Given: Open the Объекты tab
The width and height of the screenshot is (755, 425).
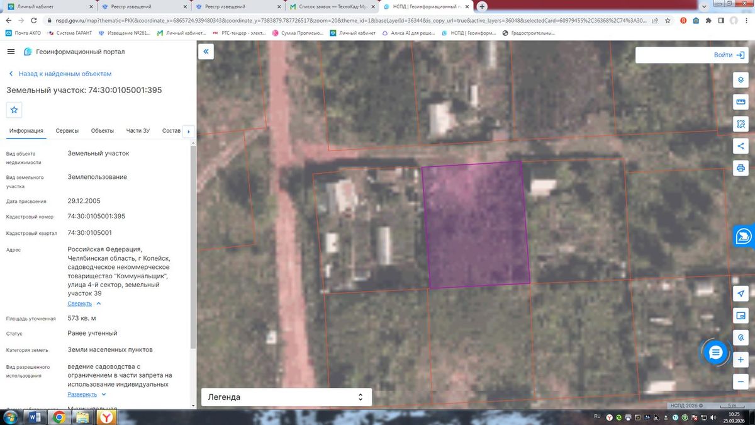Looking at the screenshot, I should 103,131.
